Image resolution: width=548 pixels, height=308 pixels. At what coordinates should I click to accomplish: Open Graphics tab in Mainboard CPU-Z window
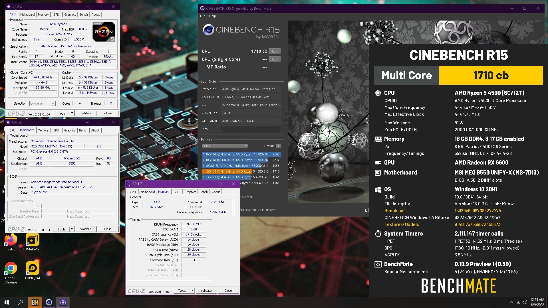point(70,130)
